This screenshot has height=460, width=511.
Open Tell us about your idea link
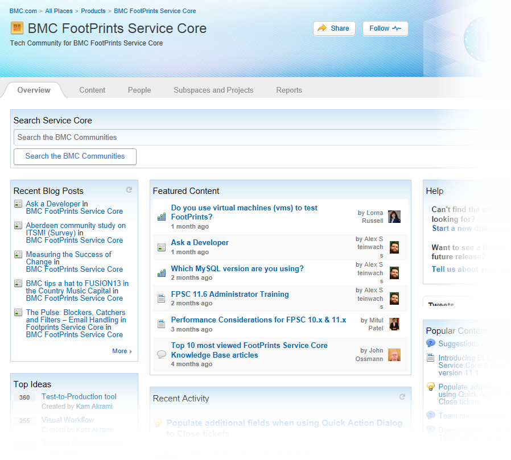464,269
